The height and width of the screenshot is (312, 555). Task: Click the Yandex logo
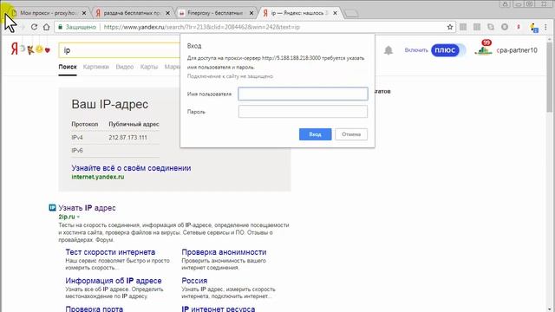(x=15, y=49)
